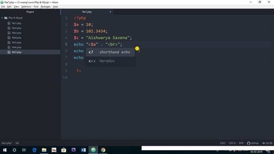Image resolution: width=274 pixels, height=154 pixels.
Task: Open Google Chrome from taskbar
Action: tap(103, 150)
